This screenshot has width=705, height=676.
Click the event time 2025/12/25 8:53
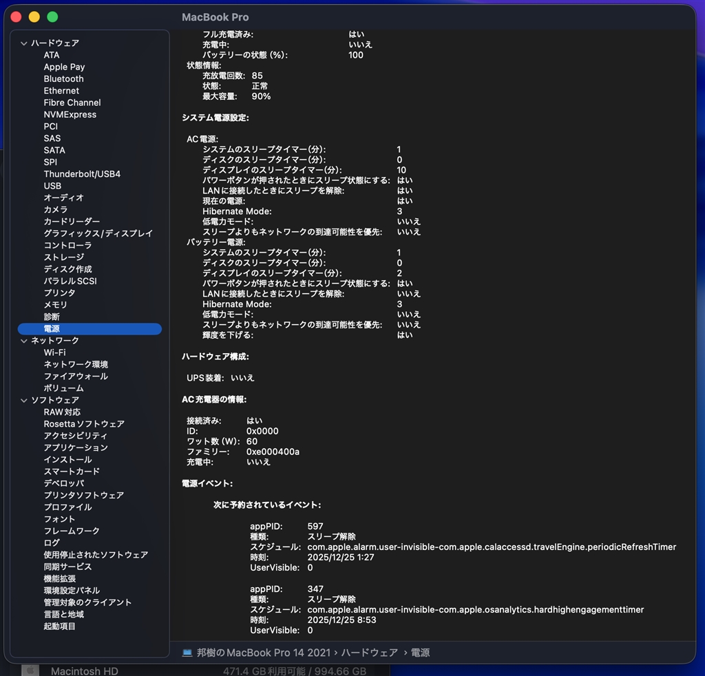[x=341, y=620]
